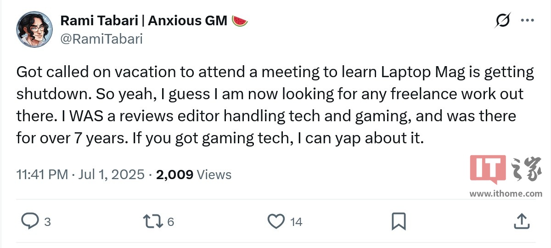Viewport: 551px width, 248px height.
Task: Click the Grok slashed-circle icon
Action: pos(503,21)
